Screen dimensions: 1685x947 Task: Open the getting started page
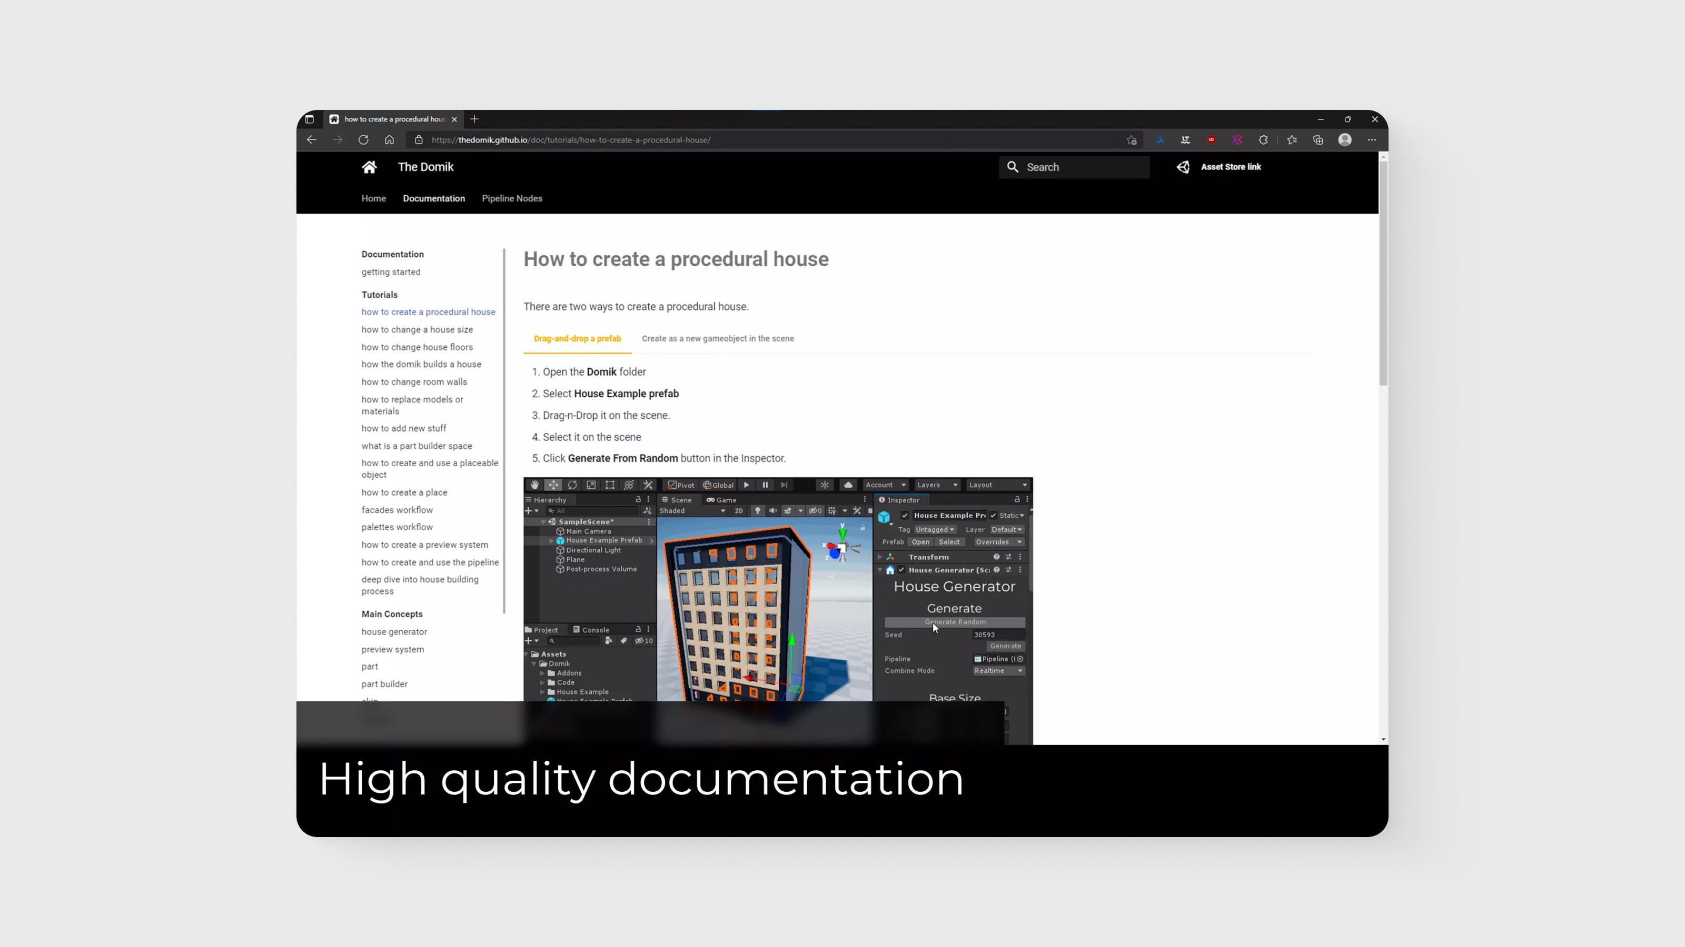391,273
